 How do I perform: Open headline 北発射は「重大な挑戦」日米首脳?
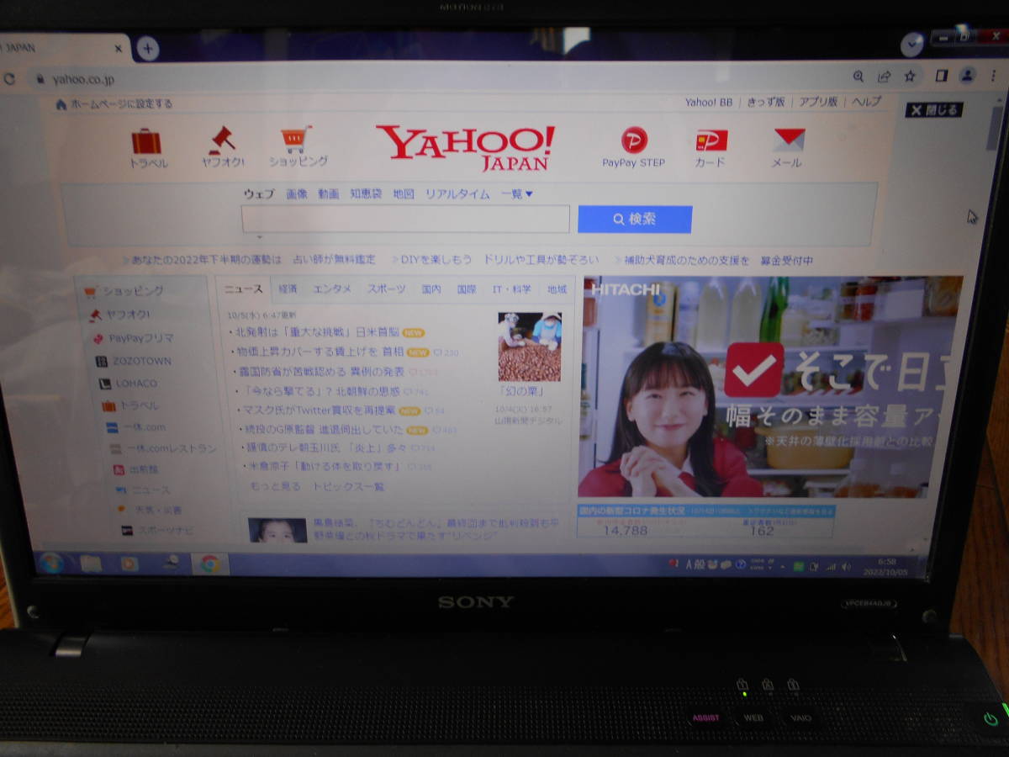click(x=316, y=332)
